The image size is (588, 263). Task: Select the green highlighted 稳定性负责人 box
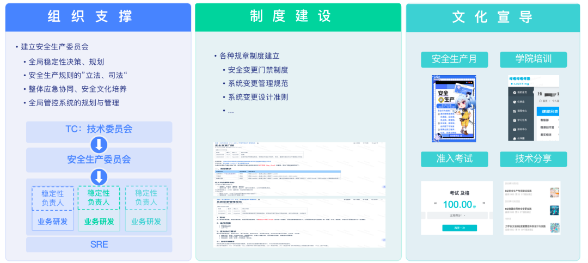(99, 198)
